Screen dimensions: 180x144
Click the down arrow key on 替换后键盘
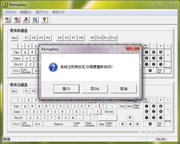pyautogui.click(x=130, y=124)
